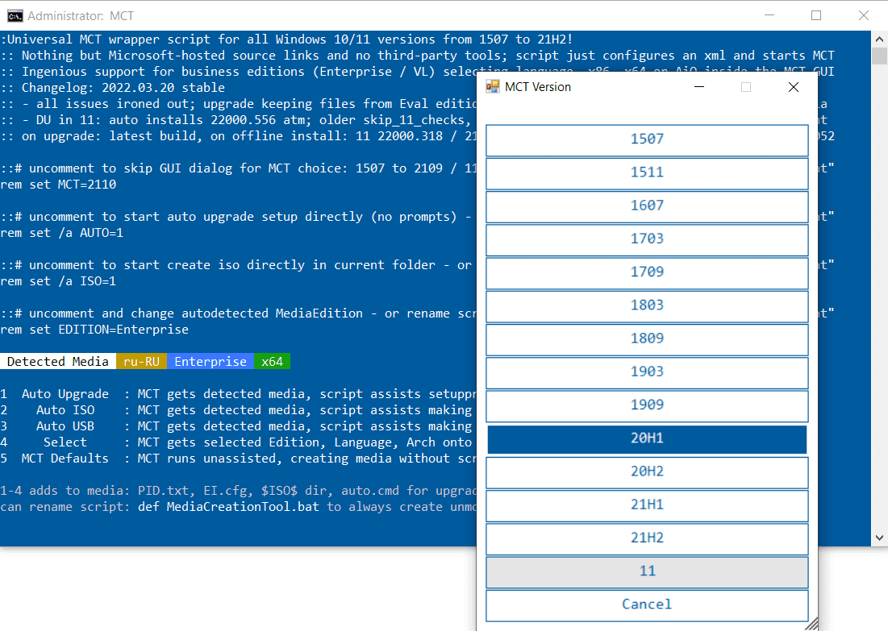The height and width of the screenshot is (631, 888).
Task: Select version 21H1
Action: coord(647,506)
